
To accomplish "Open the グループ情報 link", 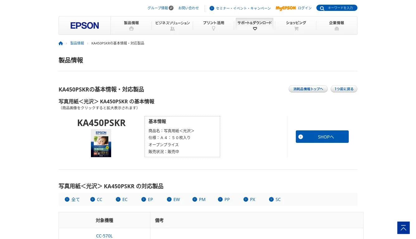I will [158, 8].
